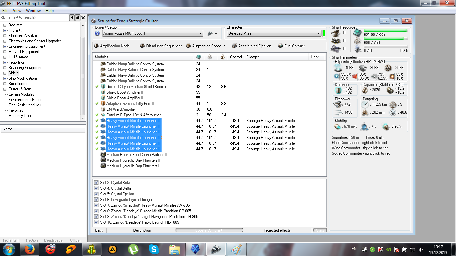Click the targeting range icon
This screenshot has width=456, height=256.
[x=365, y=104]
